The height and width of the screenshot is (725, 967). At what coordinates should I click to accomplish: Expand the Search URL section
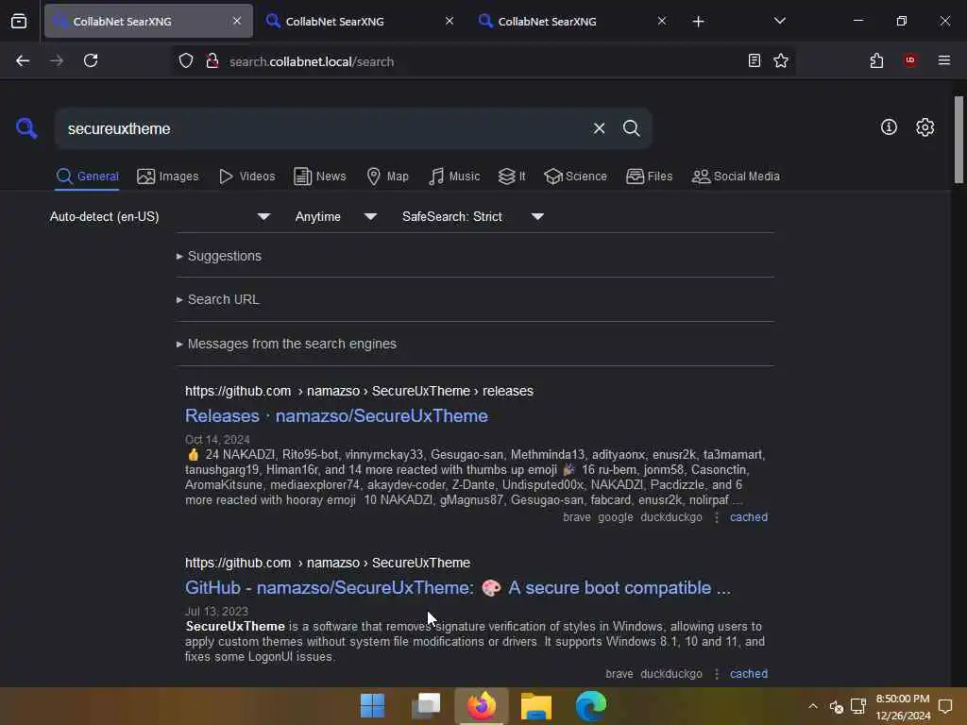tap(218, 299)
